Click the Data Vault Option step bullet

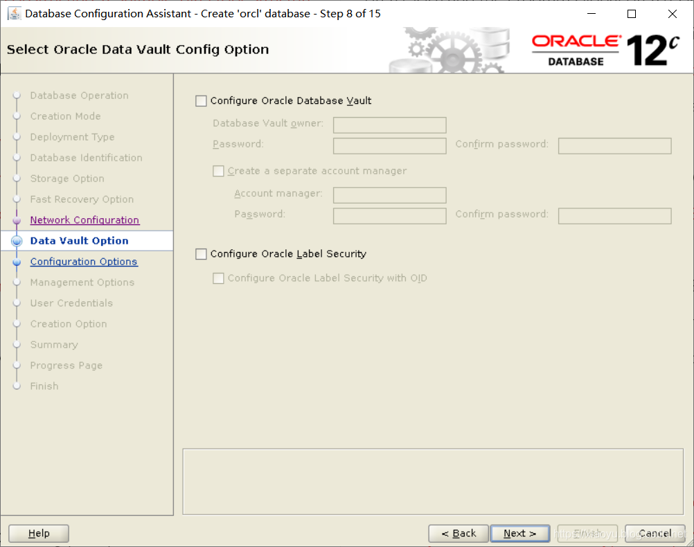tap(17, 241)
